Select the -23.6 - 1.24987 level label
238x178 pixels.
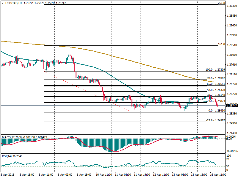coord(215,120)
